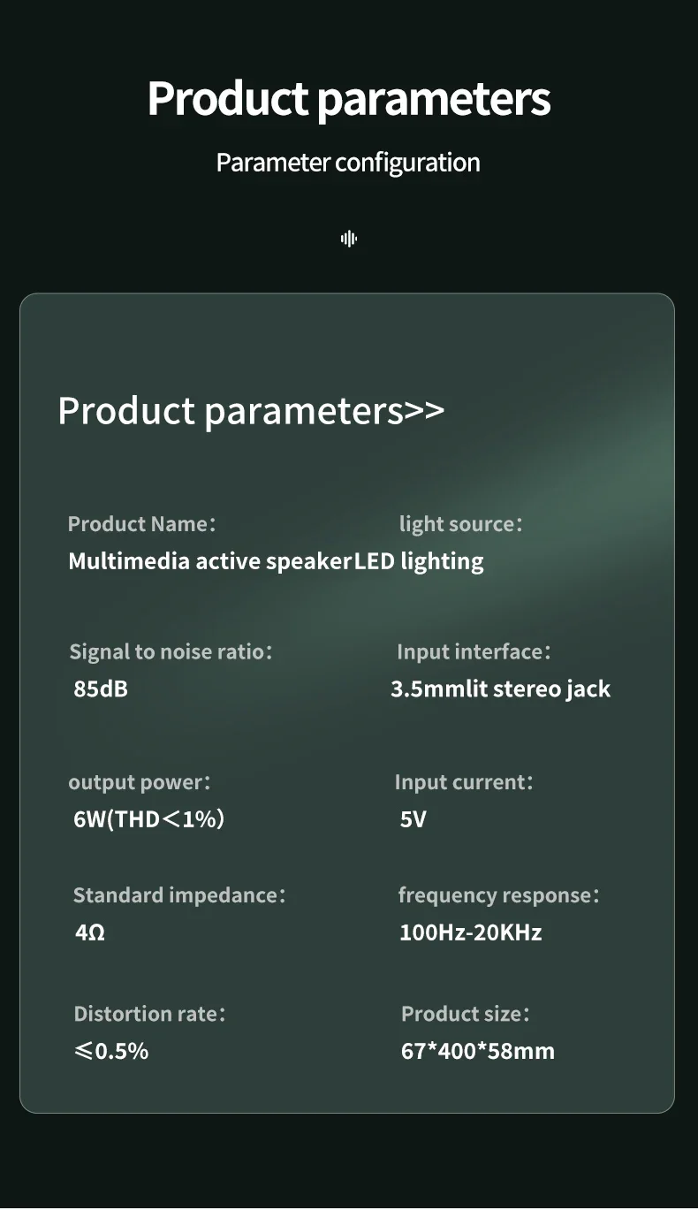Select the "6W(THD<1%)" value
The height and width of the screenshot is (1210, 698).
pyautogui.click(x=148, y=819)
